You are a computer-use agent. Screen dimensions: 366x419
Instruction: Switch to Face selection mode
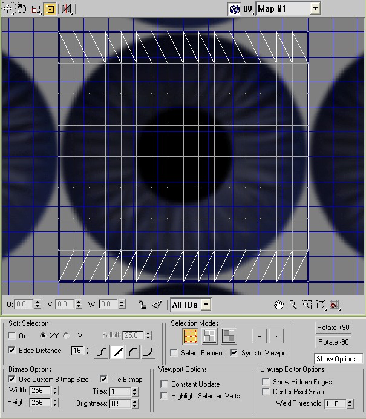[229, 336]
